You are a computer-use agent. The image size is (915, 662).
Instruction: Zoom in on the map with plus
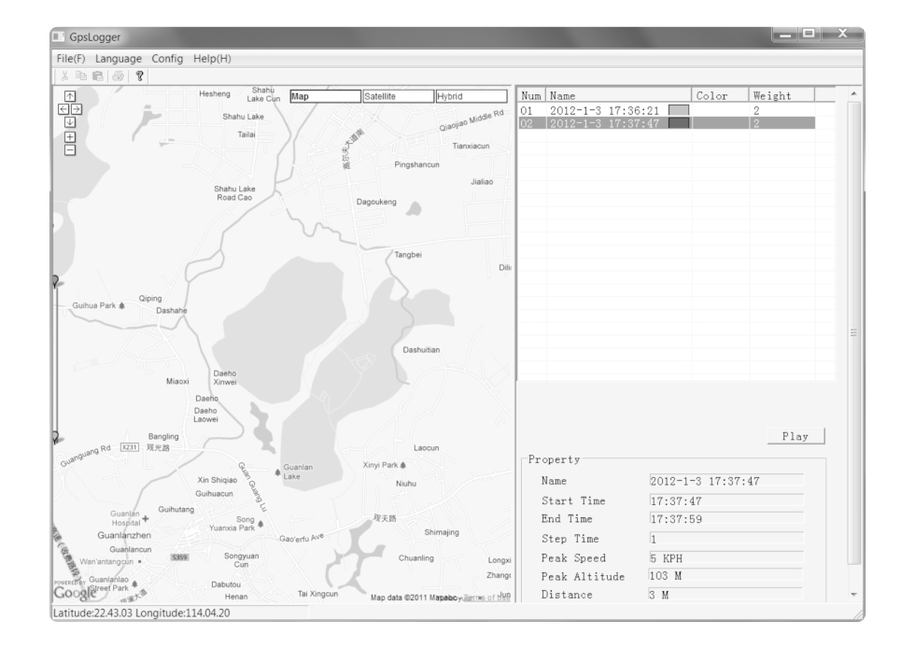tap(69, 136)
